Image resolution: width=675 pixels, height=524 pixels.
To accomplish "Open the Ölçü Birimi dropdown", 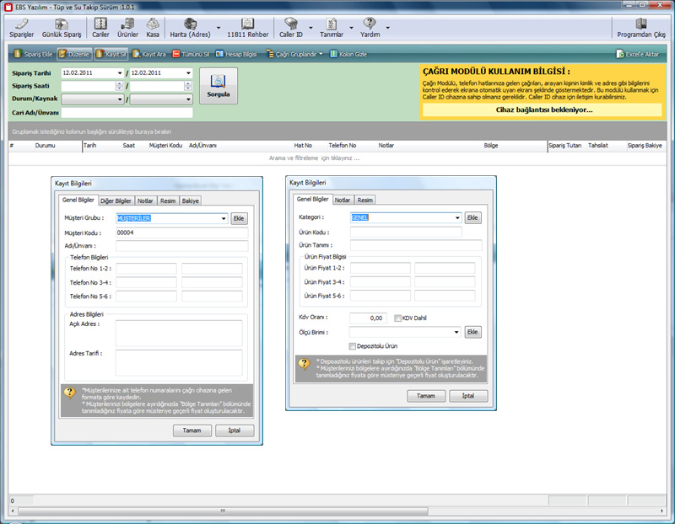I will pos(456,332).
